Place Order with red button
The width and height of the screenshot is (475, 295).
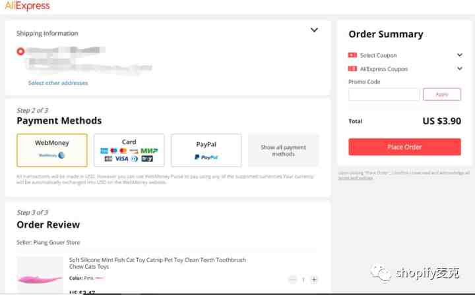point(404,147)
